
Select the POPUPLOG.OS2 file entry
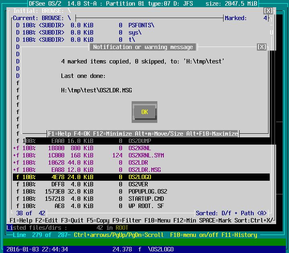pyautogui.click(x=147, y=192)
